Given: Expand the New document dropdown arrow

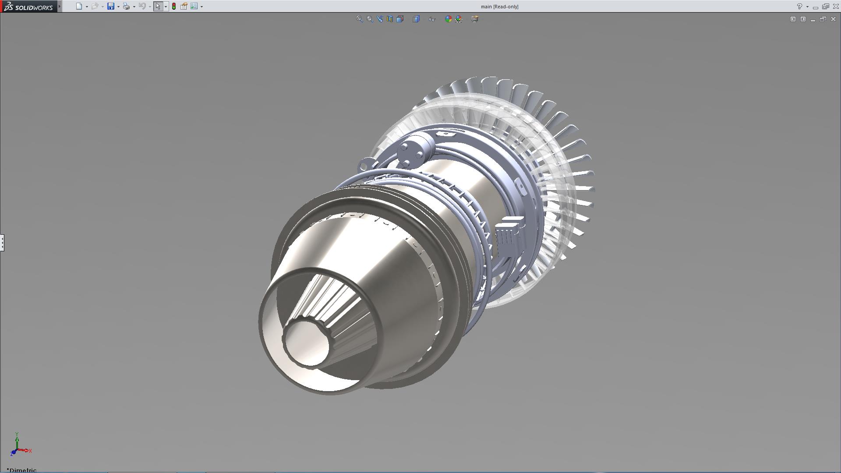Looking at the screenshot, I should [87, 7].
